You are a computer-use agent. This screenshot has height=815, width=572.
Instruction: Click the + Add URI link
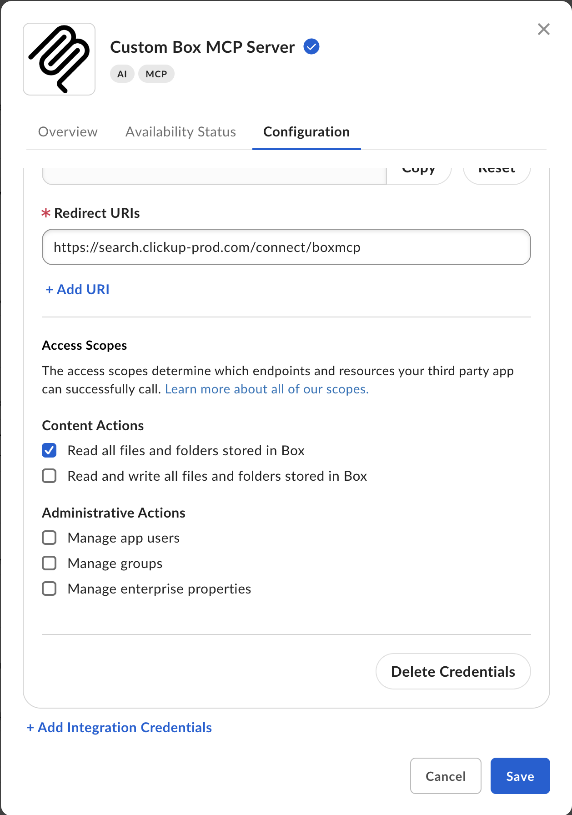point(77,289)
